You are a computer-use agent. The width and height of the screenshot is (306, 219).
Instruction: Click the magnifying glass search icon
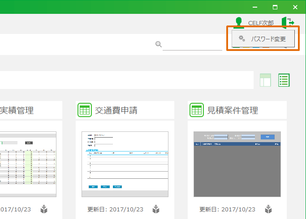[x=158, y=44]
